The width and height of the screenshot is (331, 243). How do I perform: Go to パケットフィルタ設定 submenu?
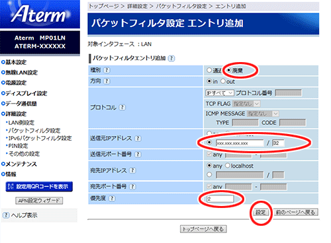(x=34, y=131)
